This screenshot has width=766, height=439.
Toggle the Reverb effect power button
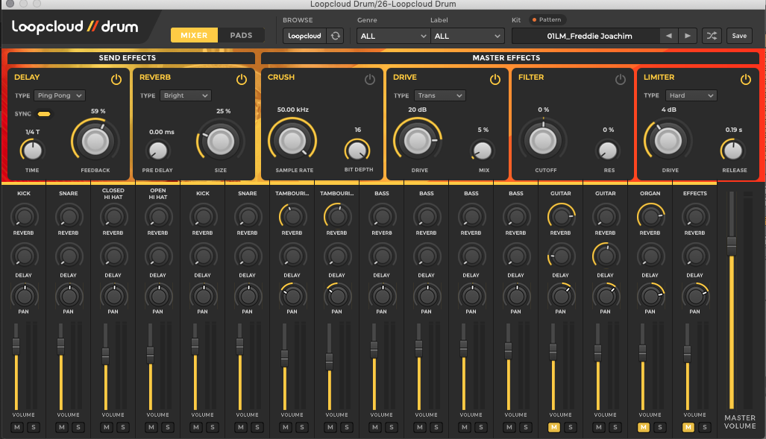pos(242,79)
